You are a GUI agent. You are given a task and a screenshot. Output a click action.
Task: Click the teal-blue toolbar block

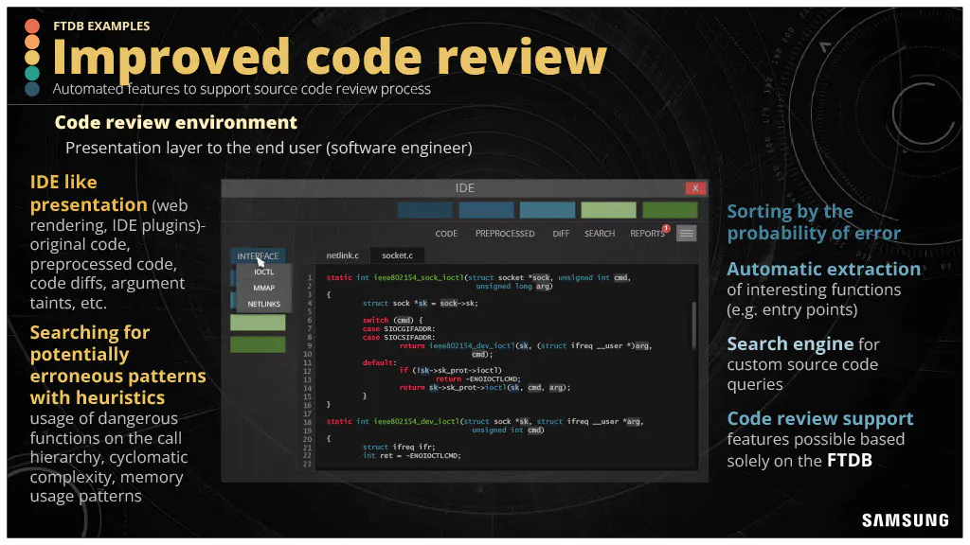point(548,210)
